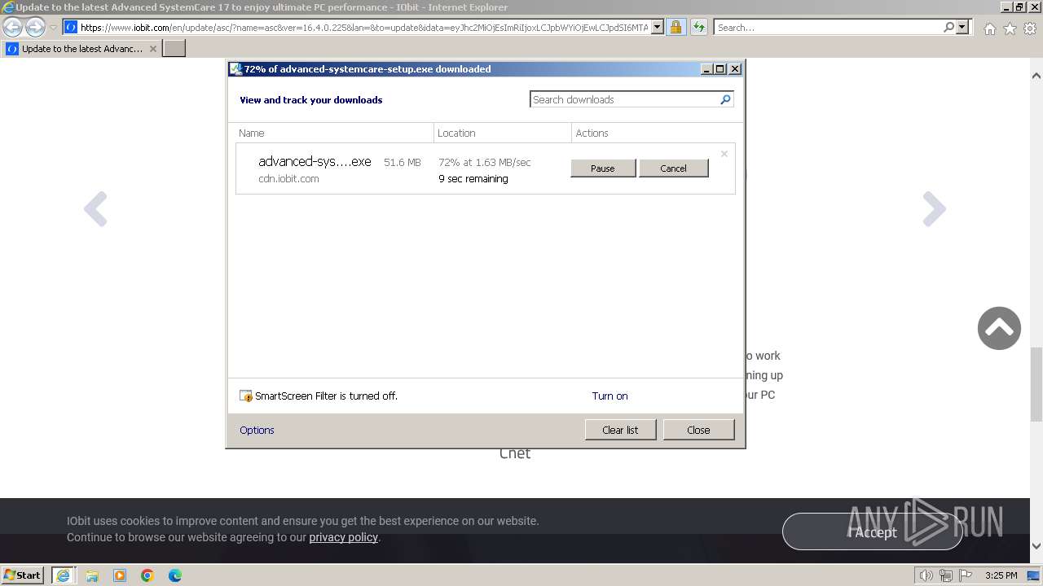Click the scroll-to-top round arrow button
The width and height of the screenshot is (1043, 586).
click(x=999, y=328)
